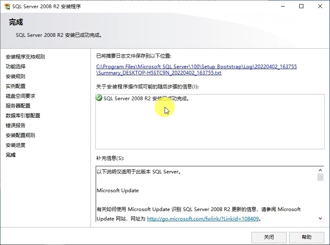This screenshot has width=330, height=245.
Task: Open the summary log file path link
Action: (196, 70)
